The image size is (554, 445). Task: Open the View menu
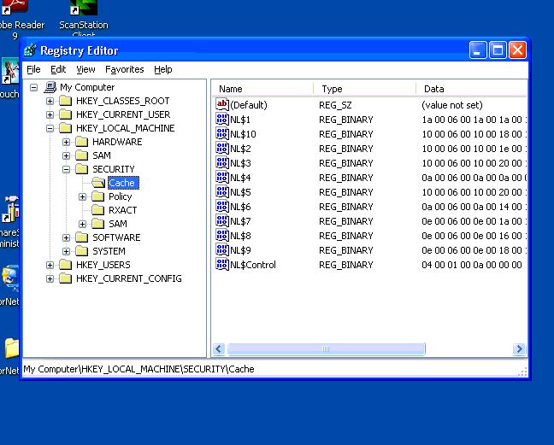(85, 69)
